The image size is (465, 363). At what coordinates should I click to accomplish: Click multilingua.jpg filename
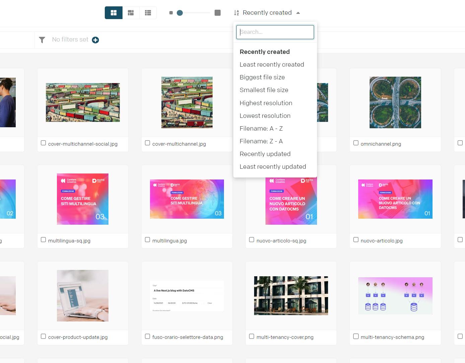coord(169,241)
